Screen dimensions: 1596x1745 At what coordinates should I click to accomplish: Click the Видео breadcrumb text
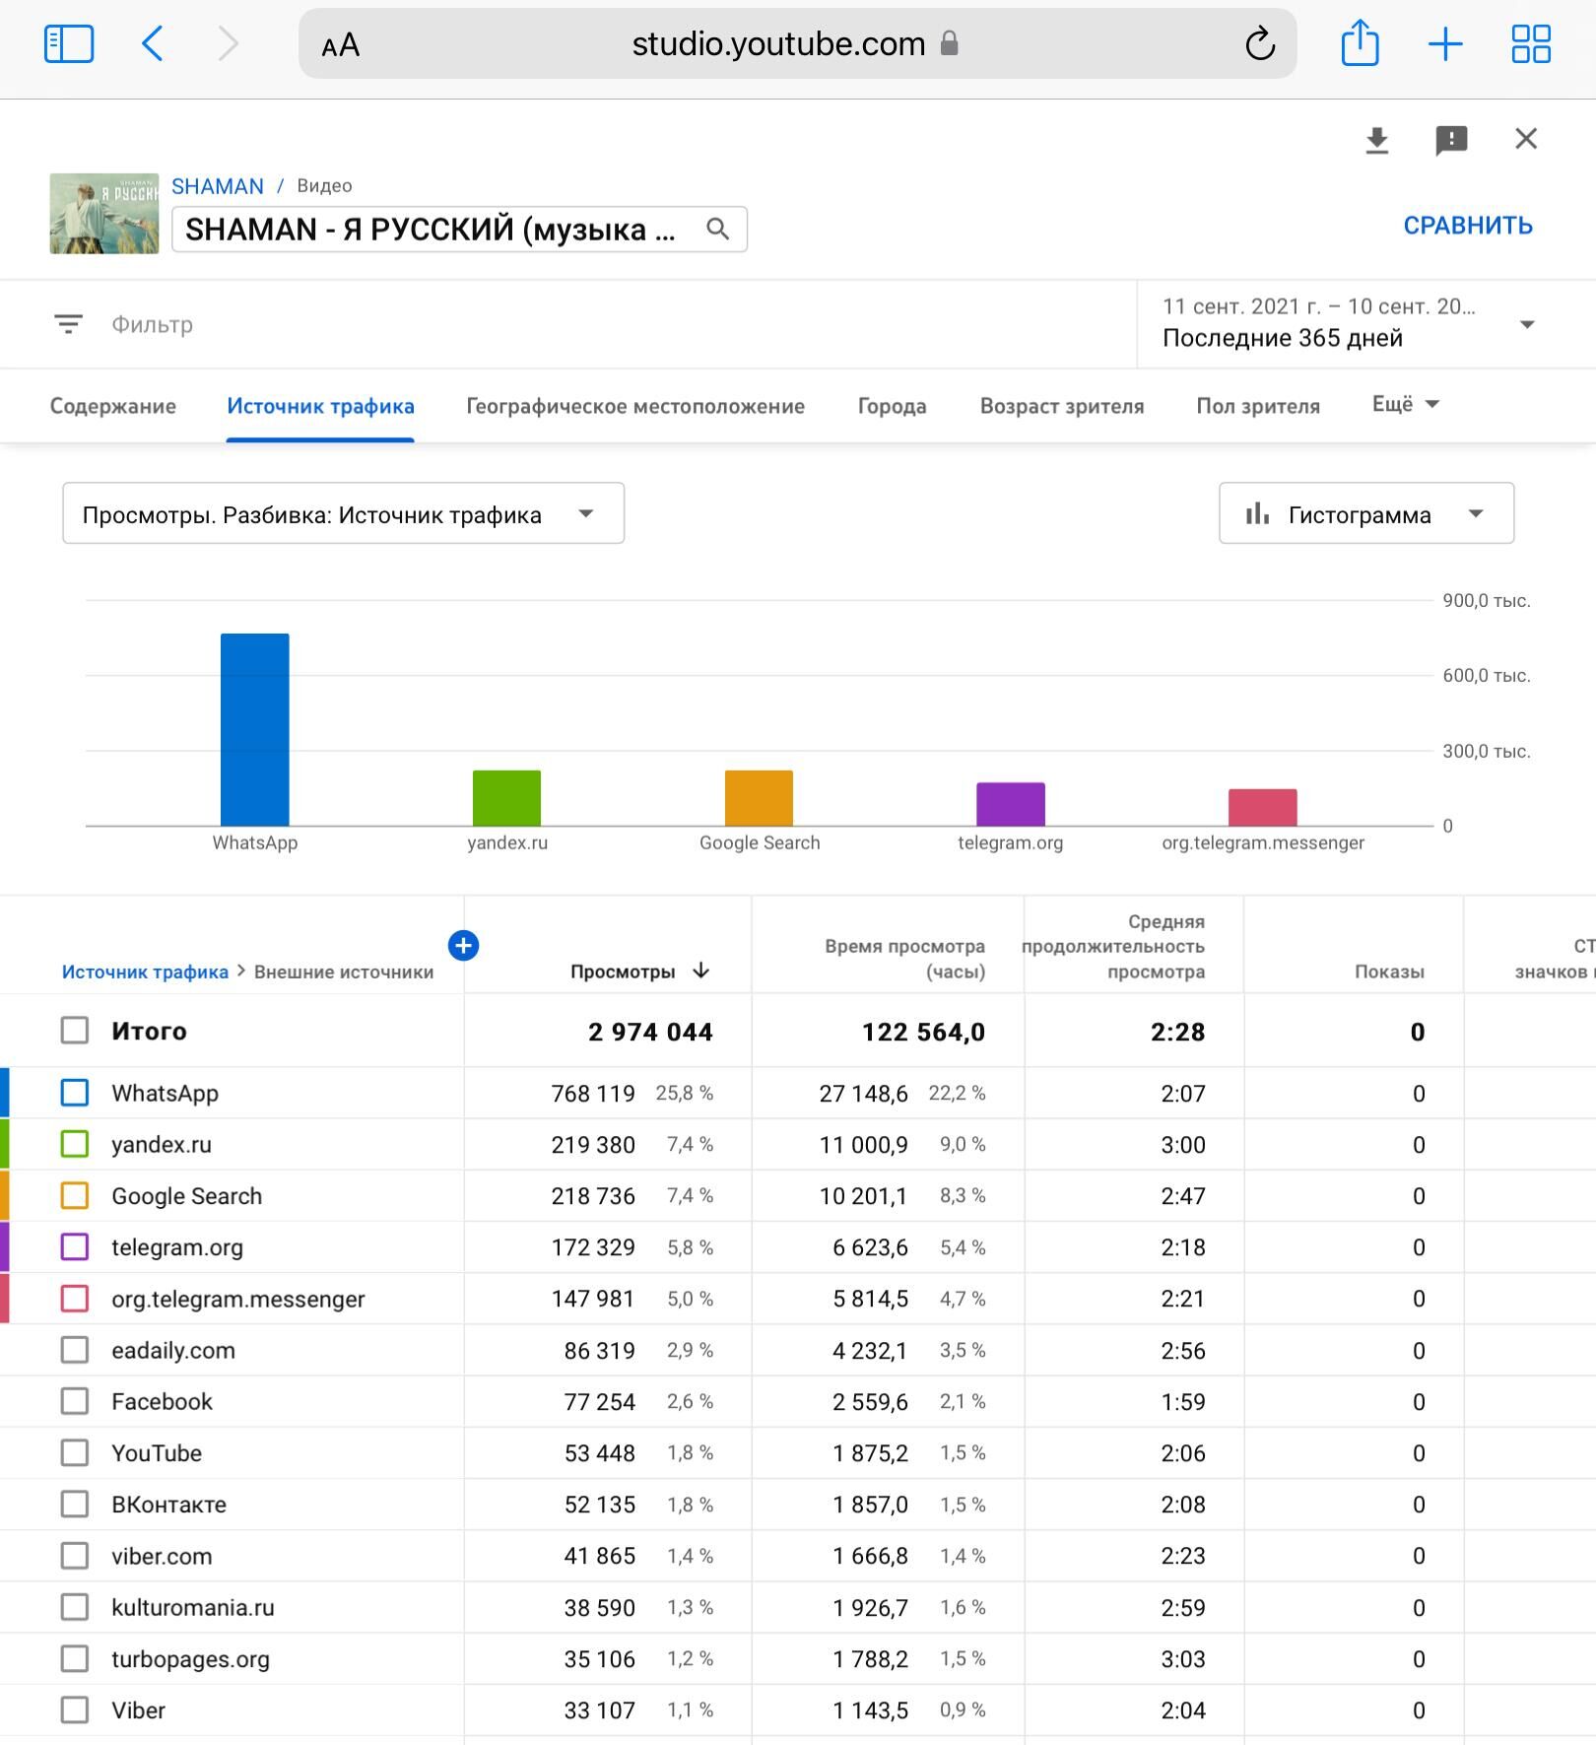click(324, 186)
